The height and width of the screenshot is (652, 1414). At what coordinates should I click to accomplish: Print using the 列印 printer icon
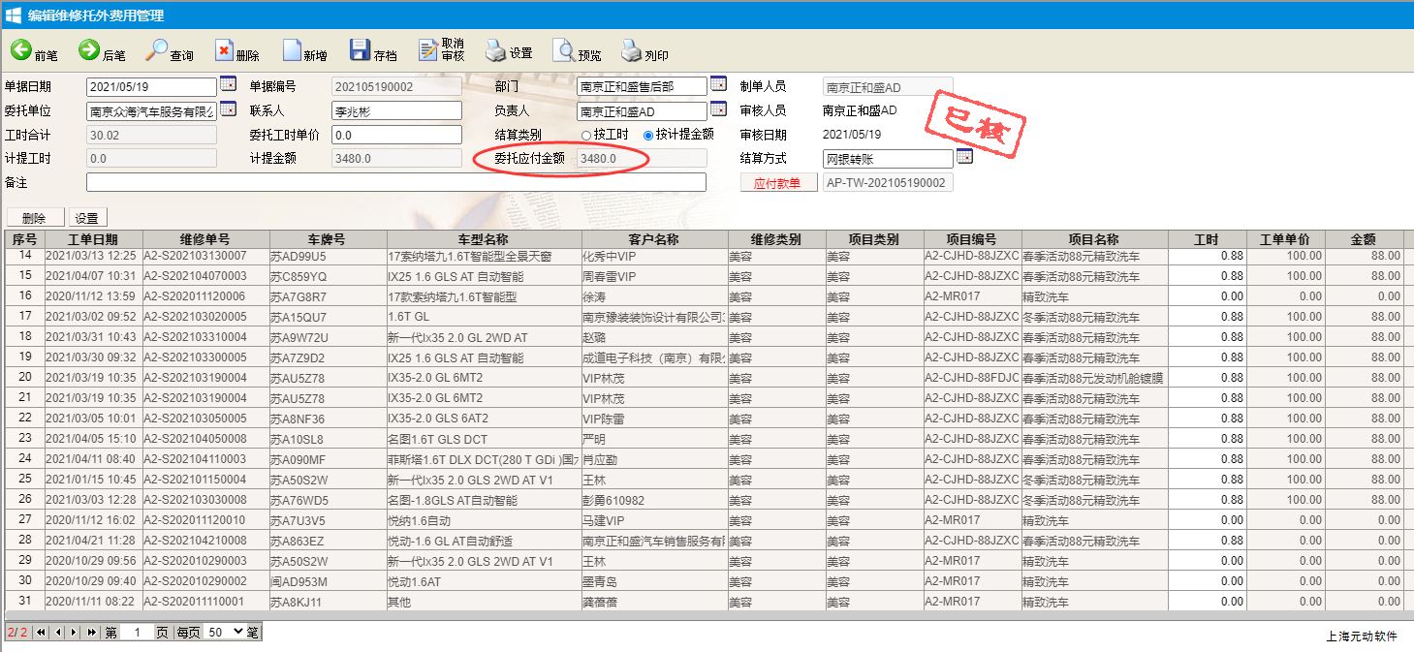[631, 50]
